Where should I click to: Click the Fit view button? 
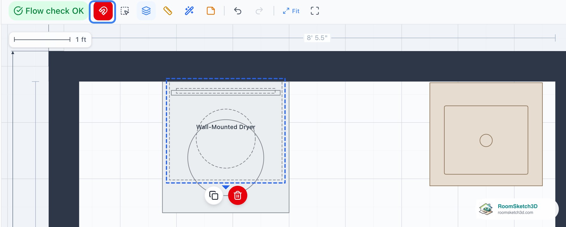pyautogui.click(x=291, y=11)
